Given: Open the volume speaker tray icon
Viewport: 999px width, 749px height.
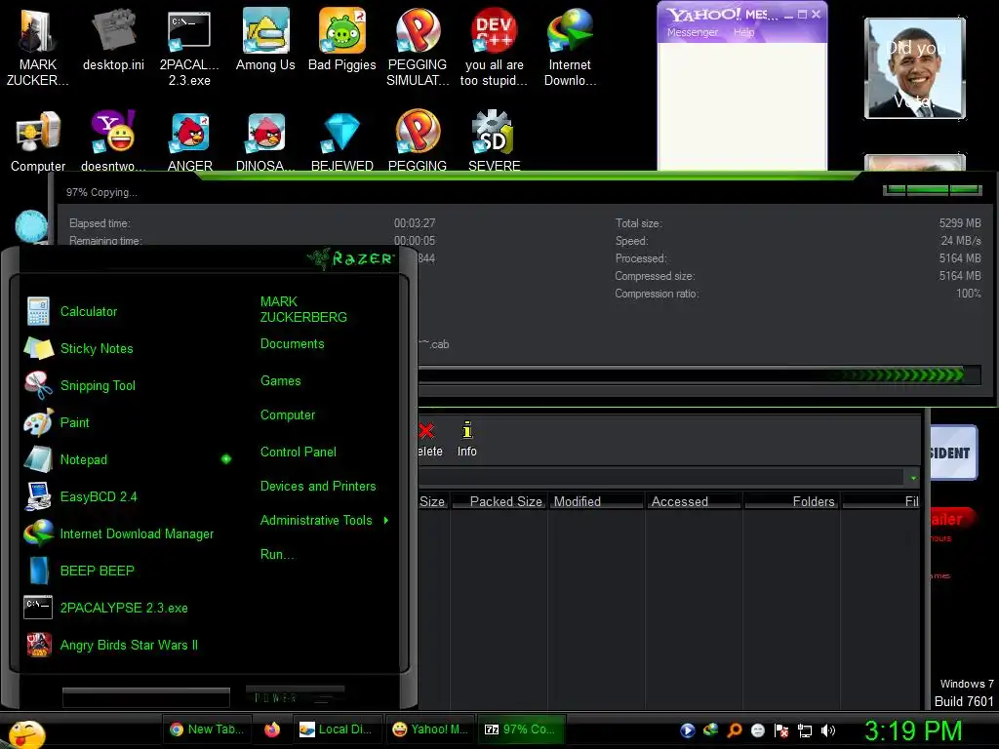Looking at the screenshot, I should pyautogui.click(x=827, y=730).
